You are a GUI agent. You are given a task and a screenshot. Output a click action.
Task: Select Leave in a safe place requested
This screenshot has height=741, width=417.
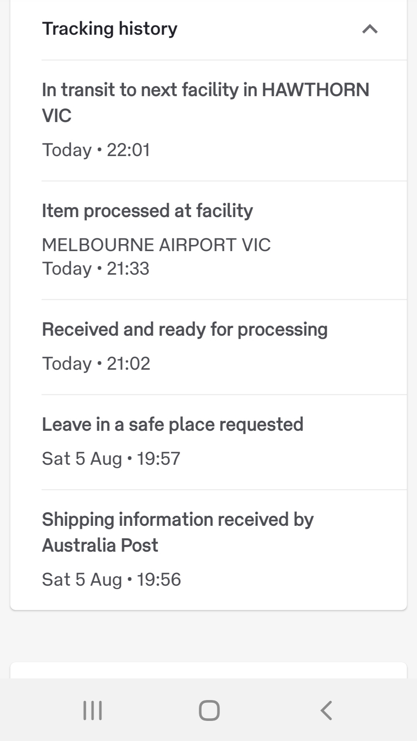pyautogui.click(x=224, y=442)
